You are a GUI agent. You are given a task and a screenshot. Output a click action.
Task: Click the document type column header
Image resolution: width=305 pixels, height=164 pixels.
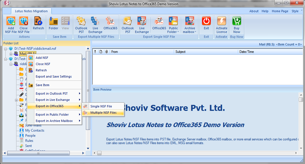coord(101,52)
